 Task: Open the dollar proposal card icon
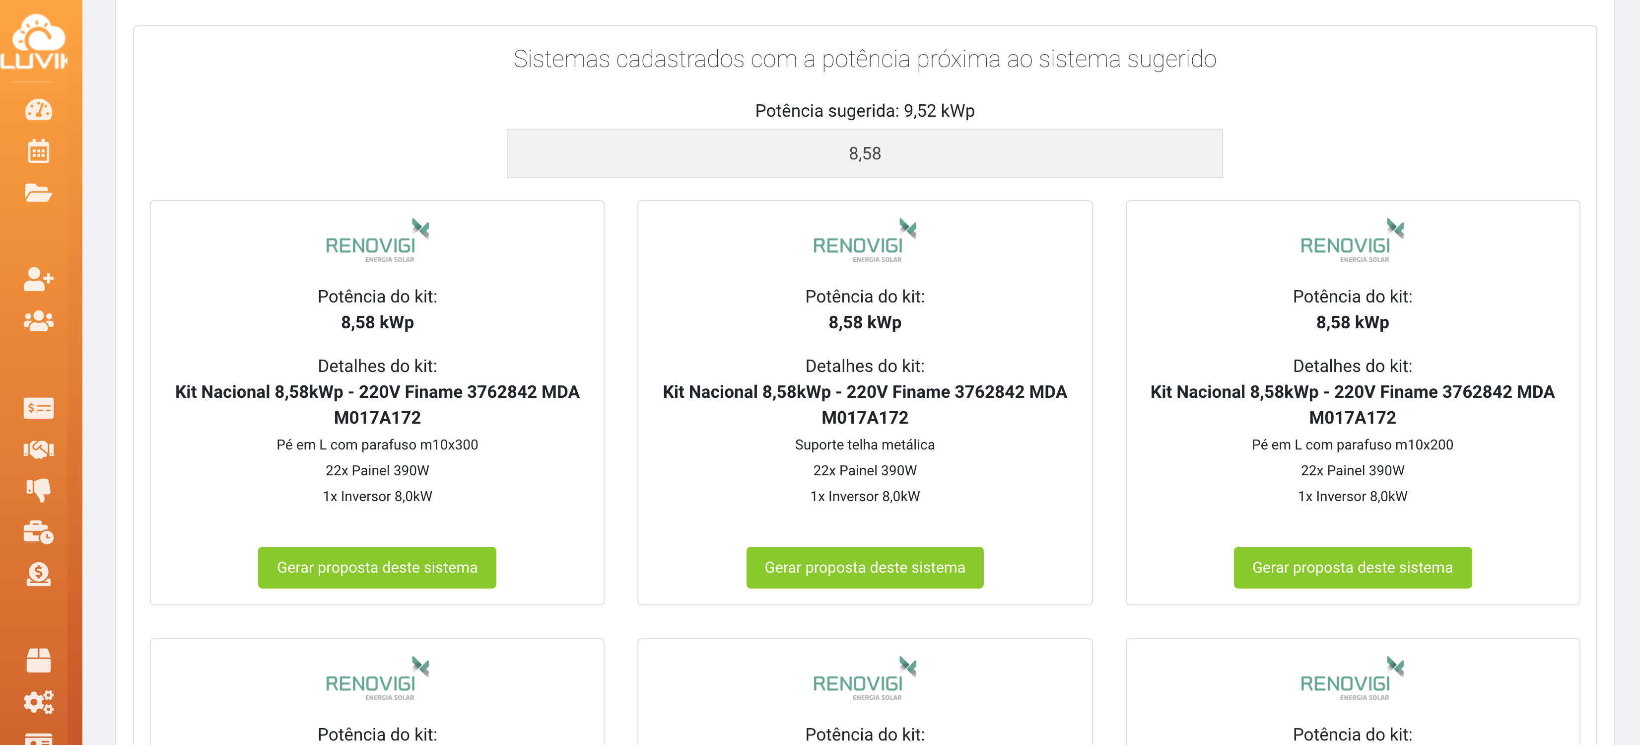pos(38,408)
